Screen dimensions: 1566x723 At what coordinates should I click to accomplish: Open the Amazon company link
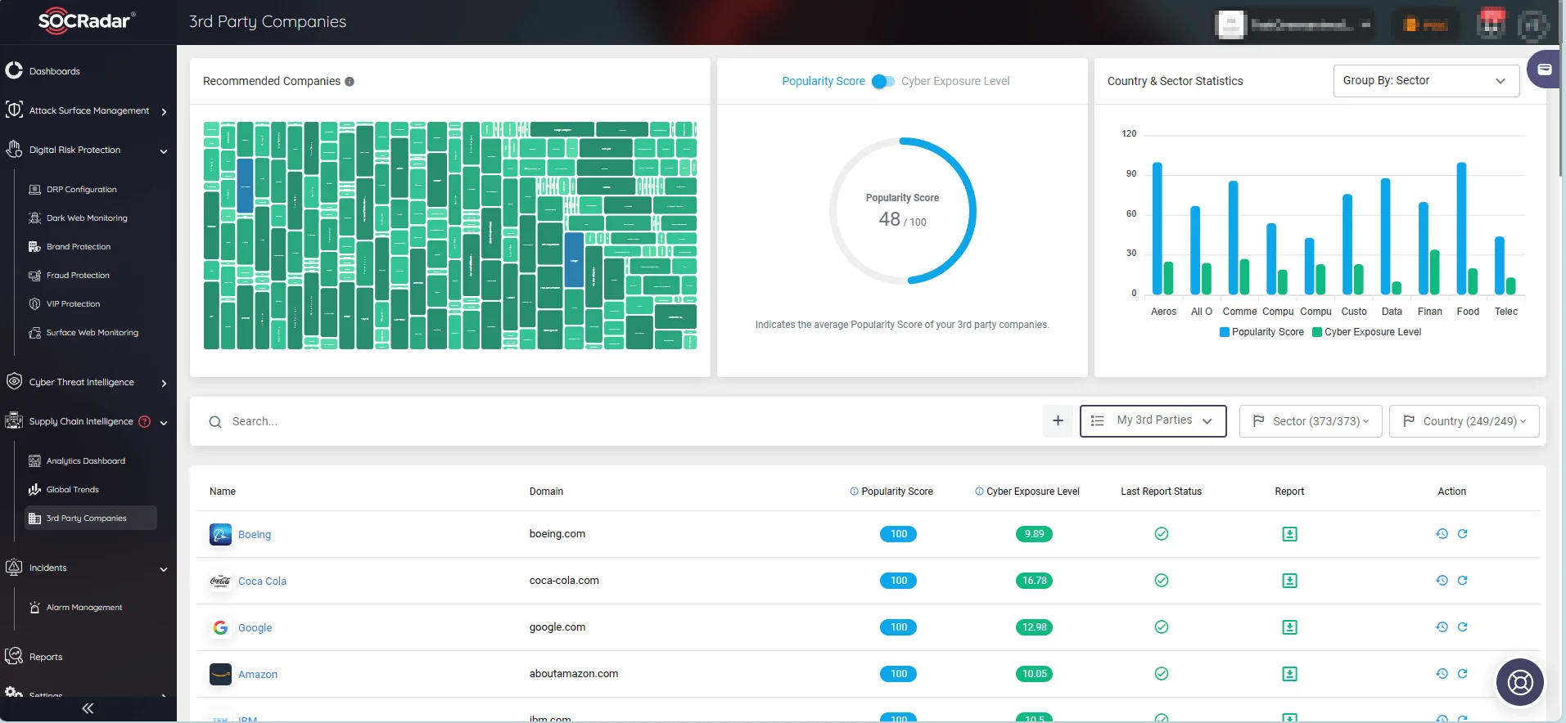click(258, 674)
